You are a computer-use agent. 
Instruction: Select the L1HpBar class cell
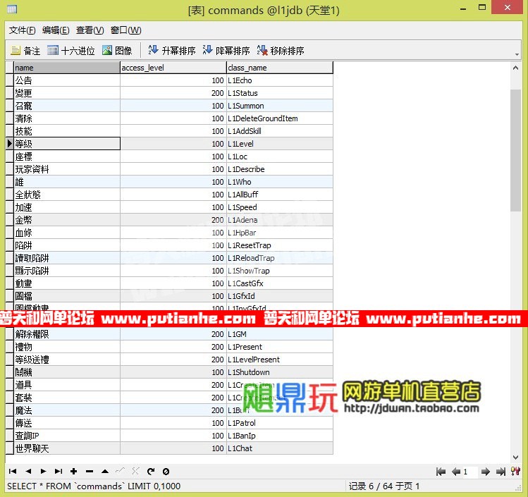[280, 233]
